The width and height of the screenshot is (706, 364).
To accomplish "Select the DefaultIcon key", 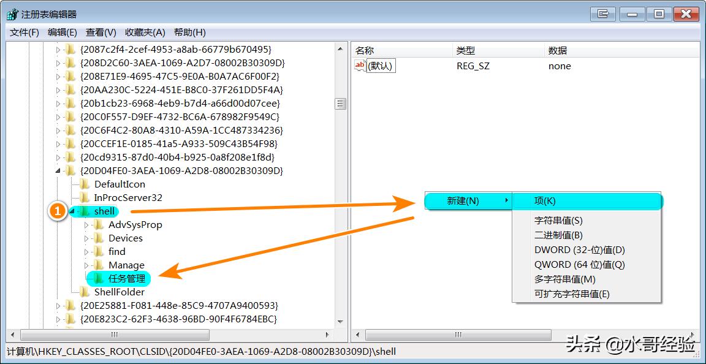I will point(120,184).
